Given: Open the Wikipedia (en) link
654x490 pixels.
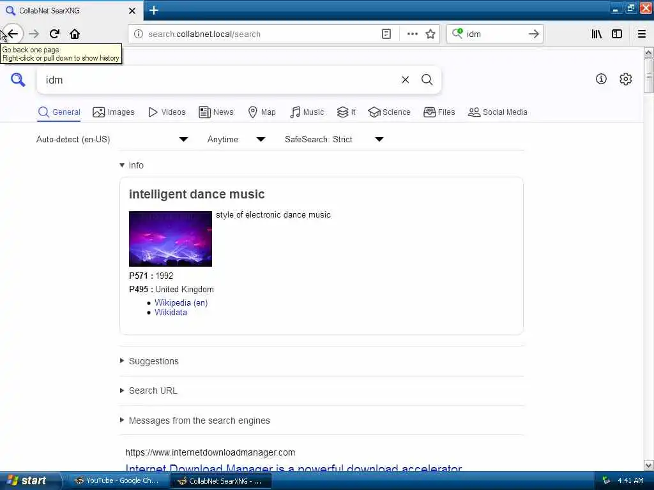Looking at the screenshot, I should [x=181, y=302].
